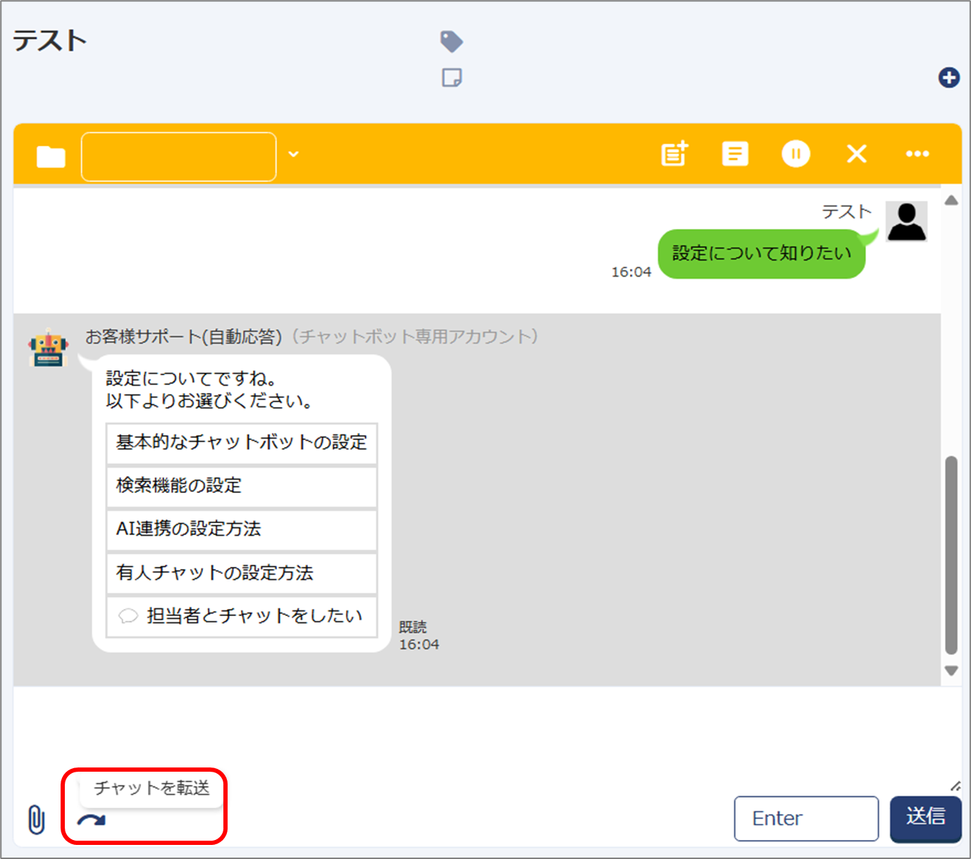Screen dimensions: 971x859
Task: Click the user avatar silhouette
Action: [x=906, y=222]
